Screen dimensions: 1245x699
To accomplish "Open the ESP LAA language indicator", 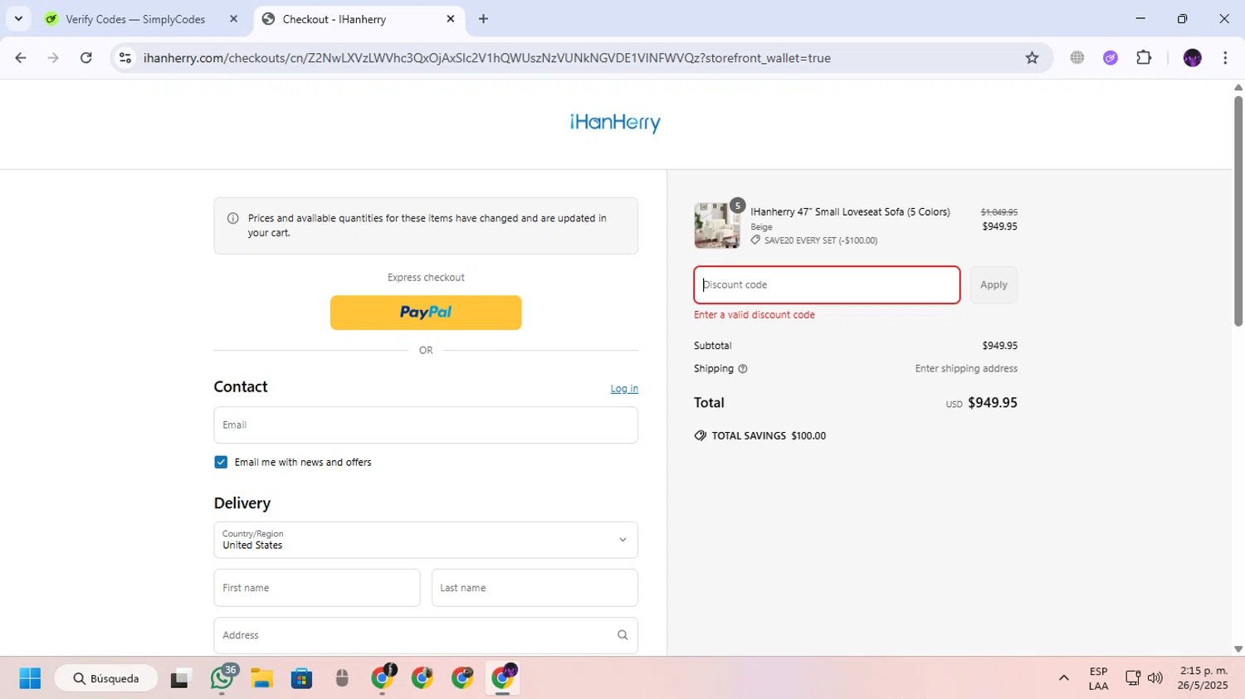I will point(1098,678).
